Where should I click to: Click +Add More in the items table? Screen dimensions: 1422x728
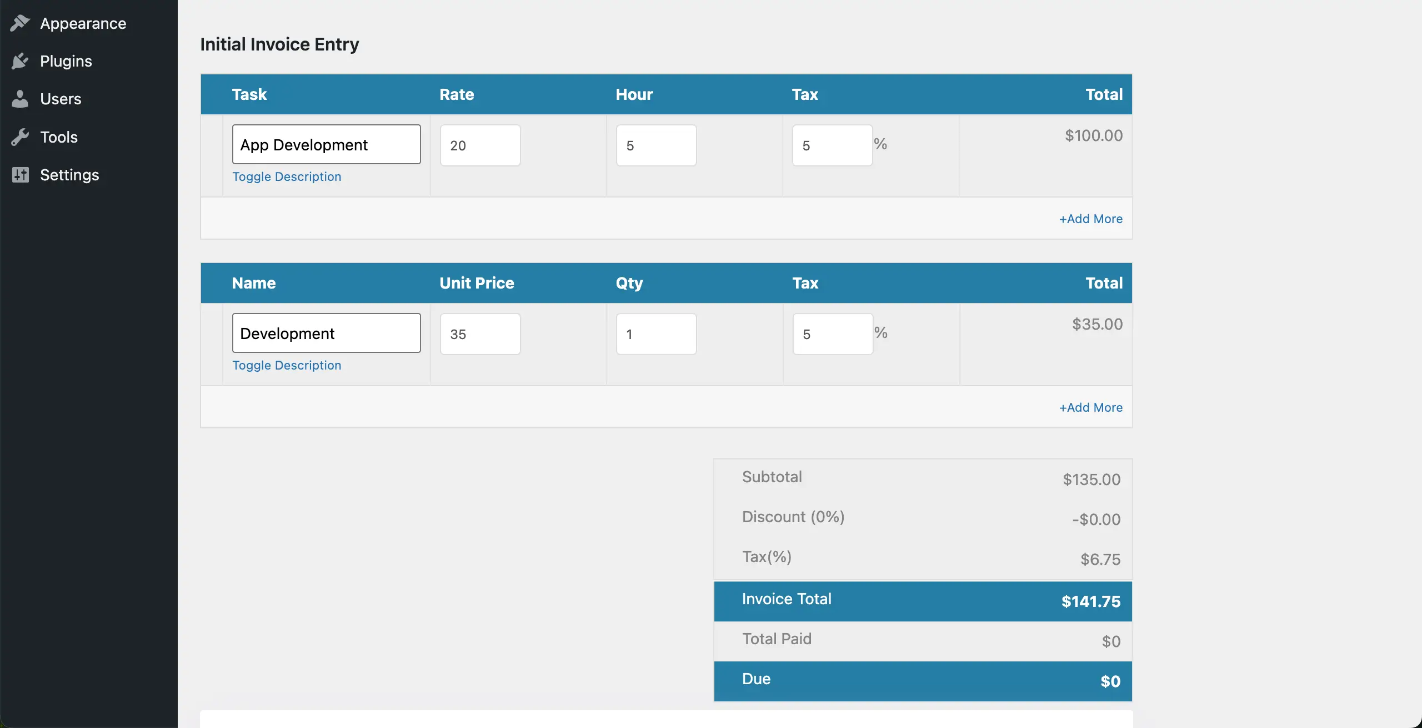(1090, 407)
